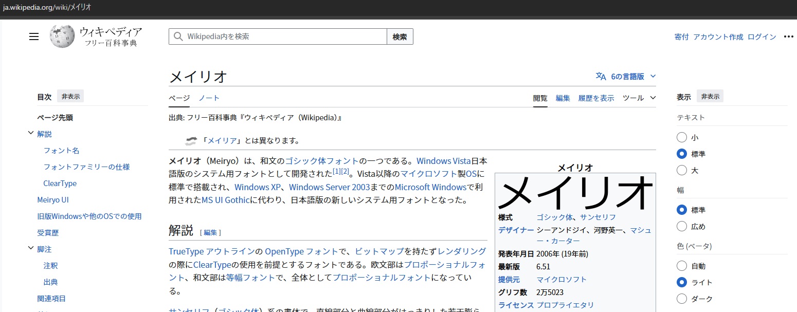Select the 標準 width option
Screen dimensions: 797x312
[682, 210]
